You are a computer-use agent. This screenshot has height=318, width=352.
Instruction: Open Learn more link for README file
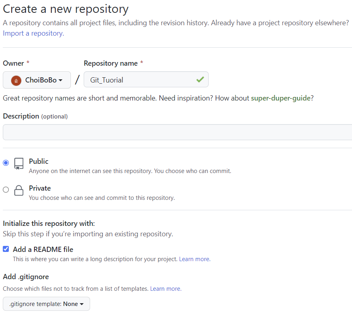195,259
